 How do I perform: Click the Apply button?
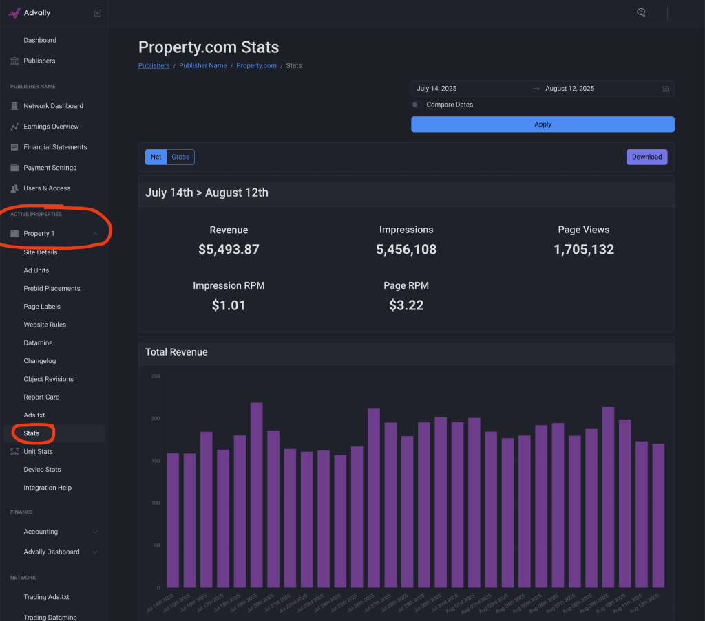(543, 124)
